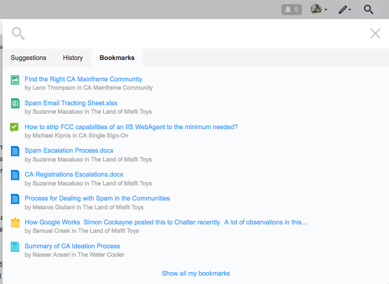
Task: Click document icon beside CA Registrations Escalations.docx
Action: (15, 175)
